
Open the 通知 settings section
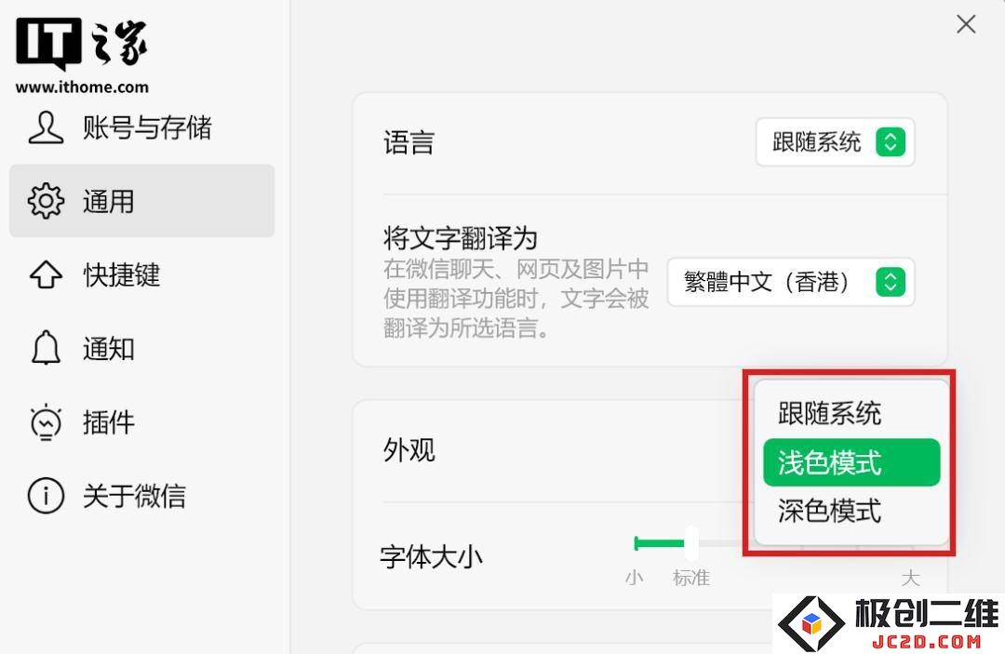pos(108,349)
